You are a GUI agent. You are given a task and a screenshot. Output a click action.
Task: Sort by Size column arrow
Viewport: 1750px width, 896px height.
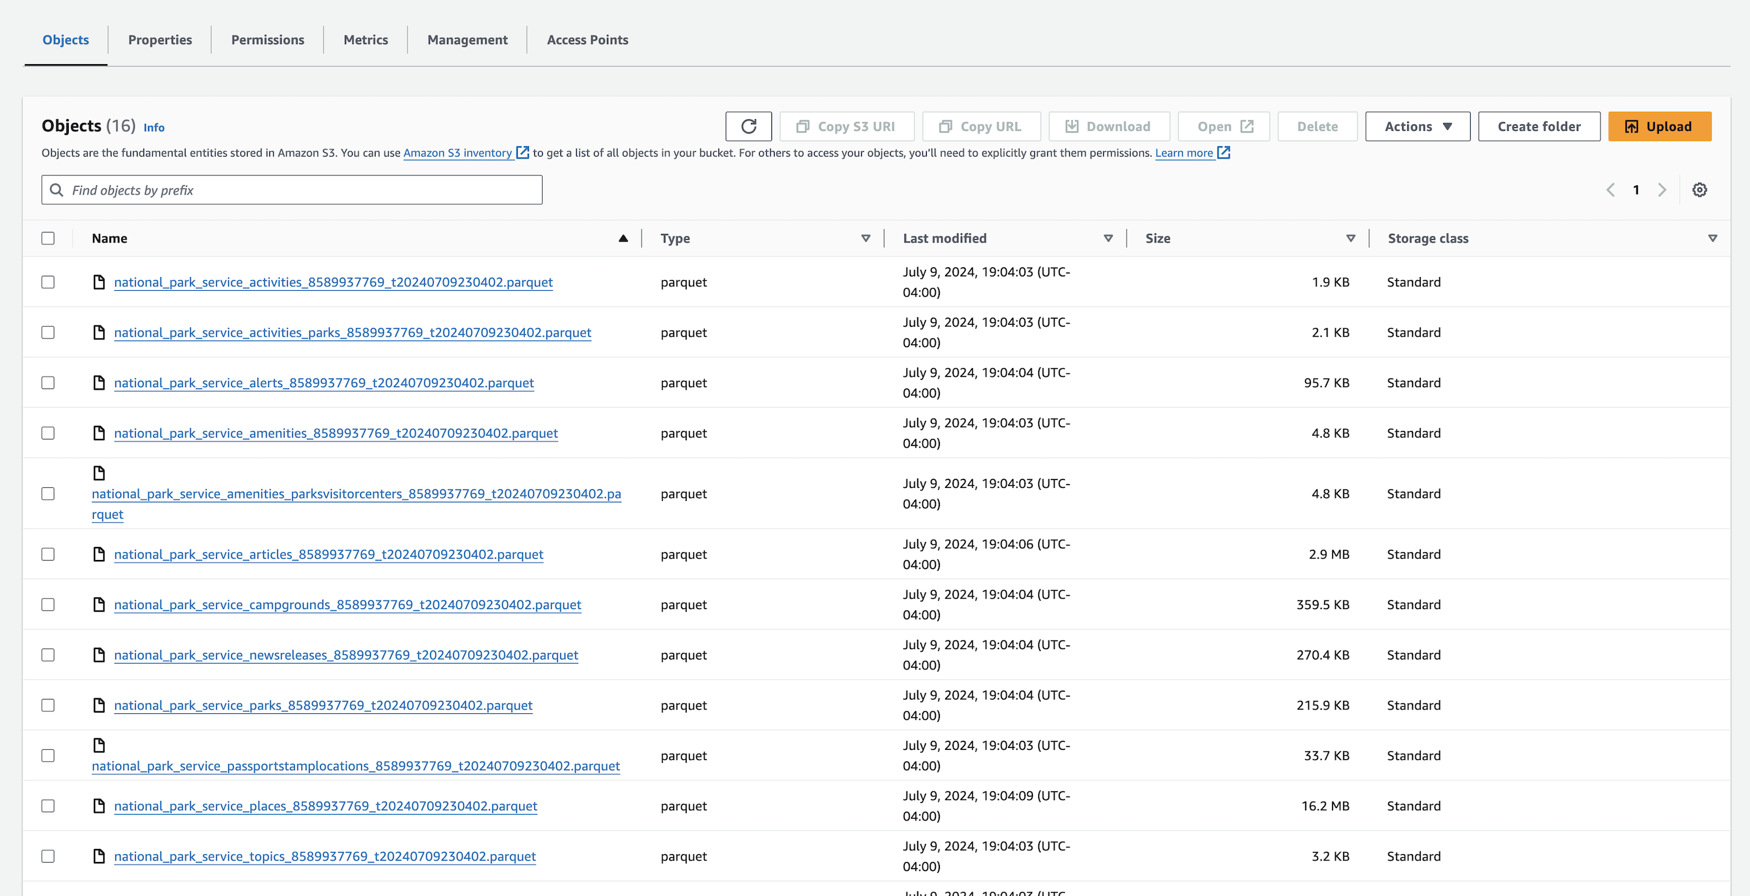(1351, 238)
